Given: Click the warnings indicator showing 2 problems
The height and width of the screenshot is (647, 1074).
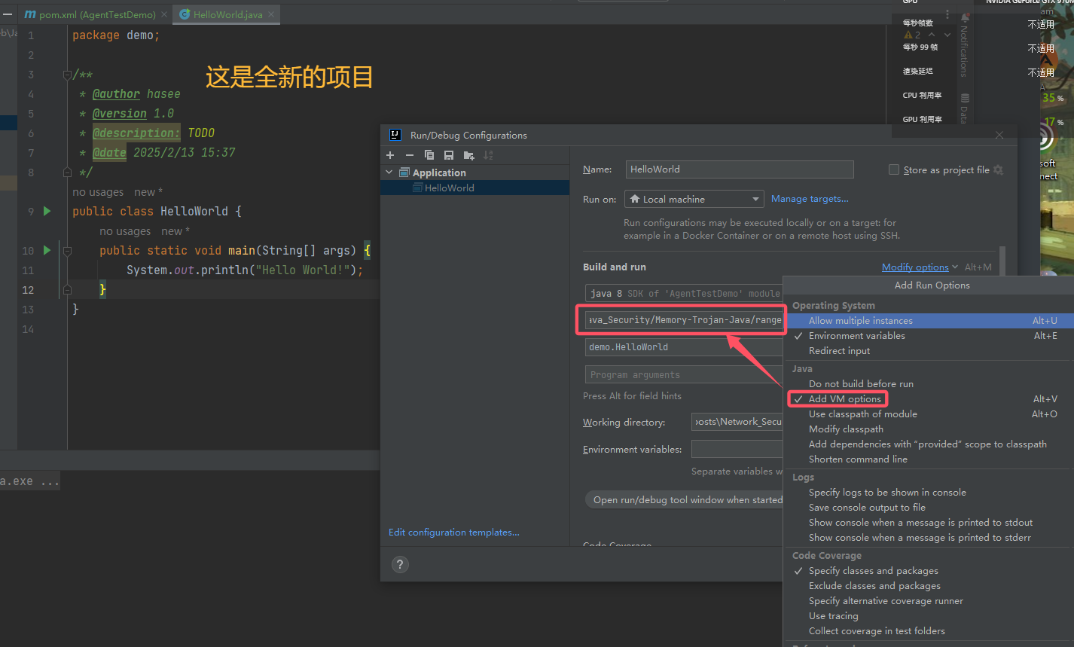Looking at the screenshot, I should click(x=912, y=35).
